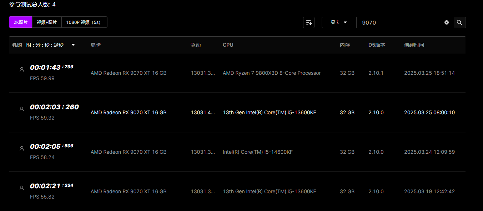
Task: Click user icon of the 00:02:21 result
Action: [x=21, y=188]
